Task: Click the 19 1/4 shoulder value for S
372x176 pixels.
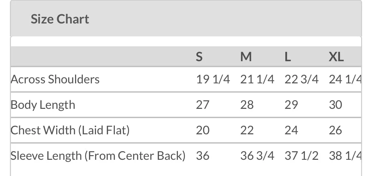Action: [213, 79]
